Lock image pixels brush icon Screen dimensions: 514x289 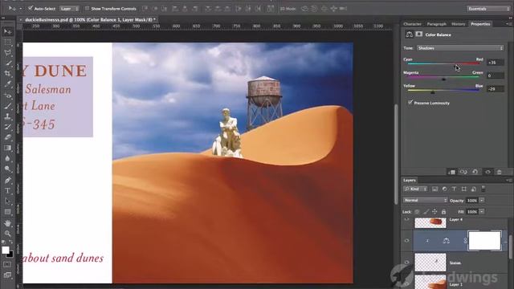426,212
